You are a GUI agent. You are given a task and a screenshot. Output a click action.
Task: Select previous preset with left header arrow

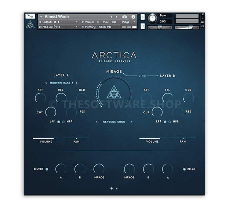click(x=111, y=17)
